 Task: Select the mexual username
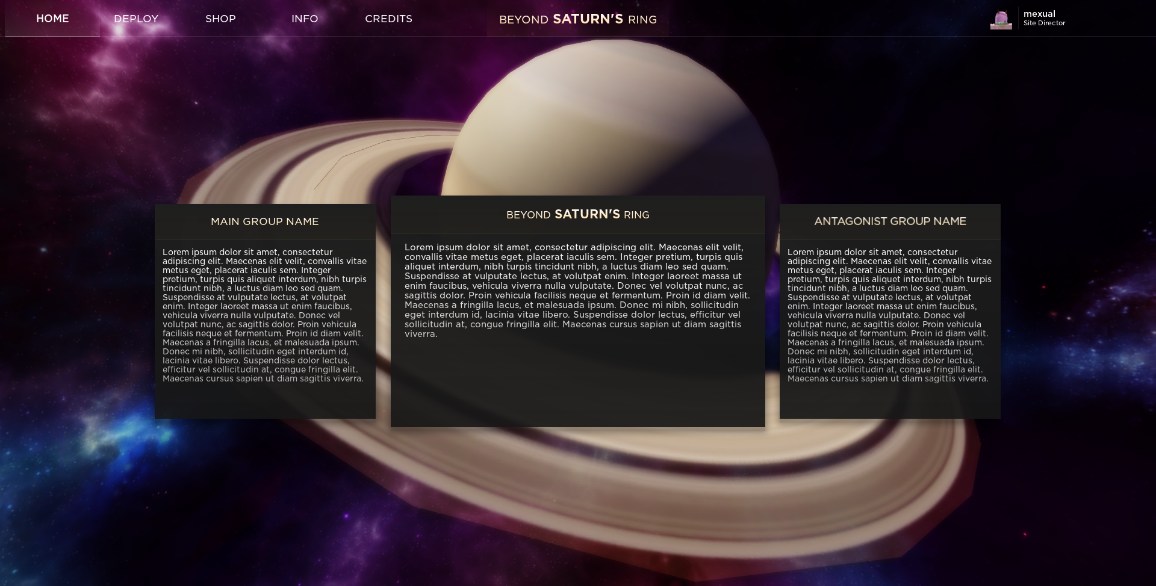click(x=1039, y=14)
